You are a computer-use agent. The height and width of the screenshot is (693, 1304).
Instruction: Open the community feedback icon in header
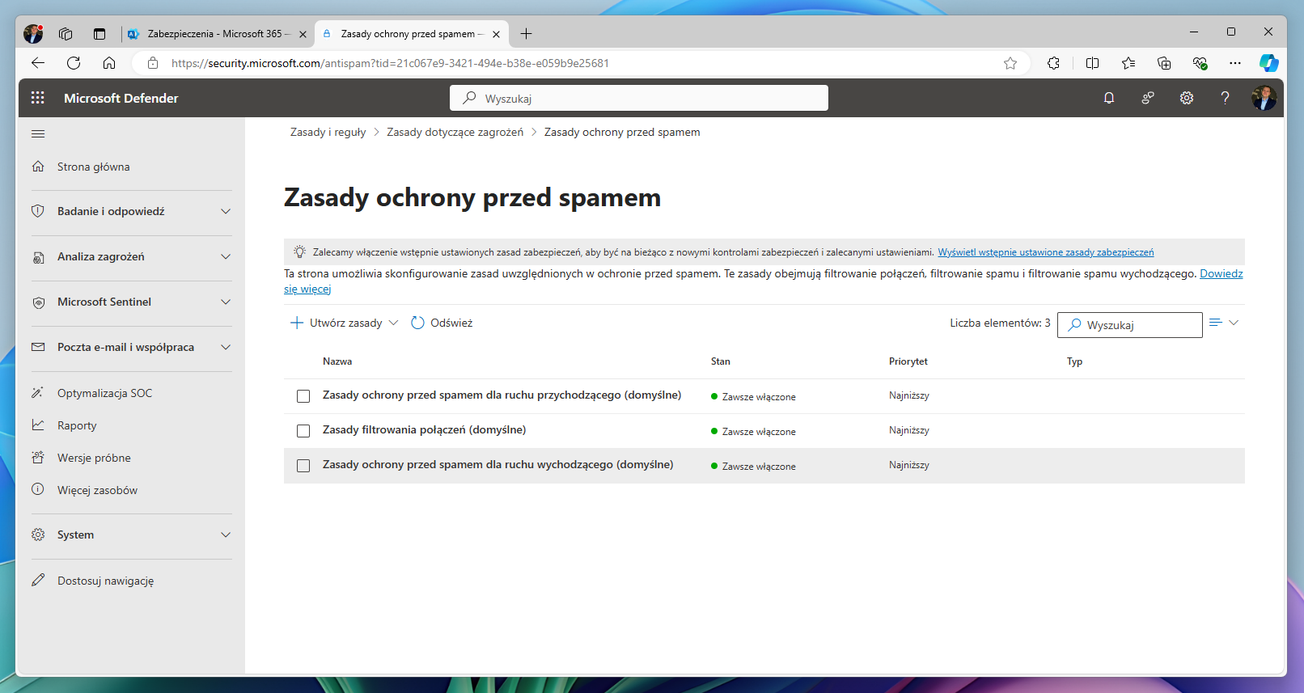[x=1148, y=98]
